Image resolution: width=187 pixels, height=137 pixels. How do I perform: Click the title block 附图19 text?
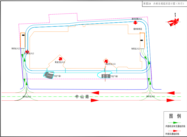click(x=147, y=4)
